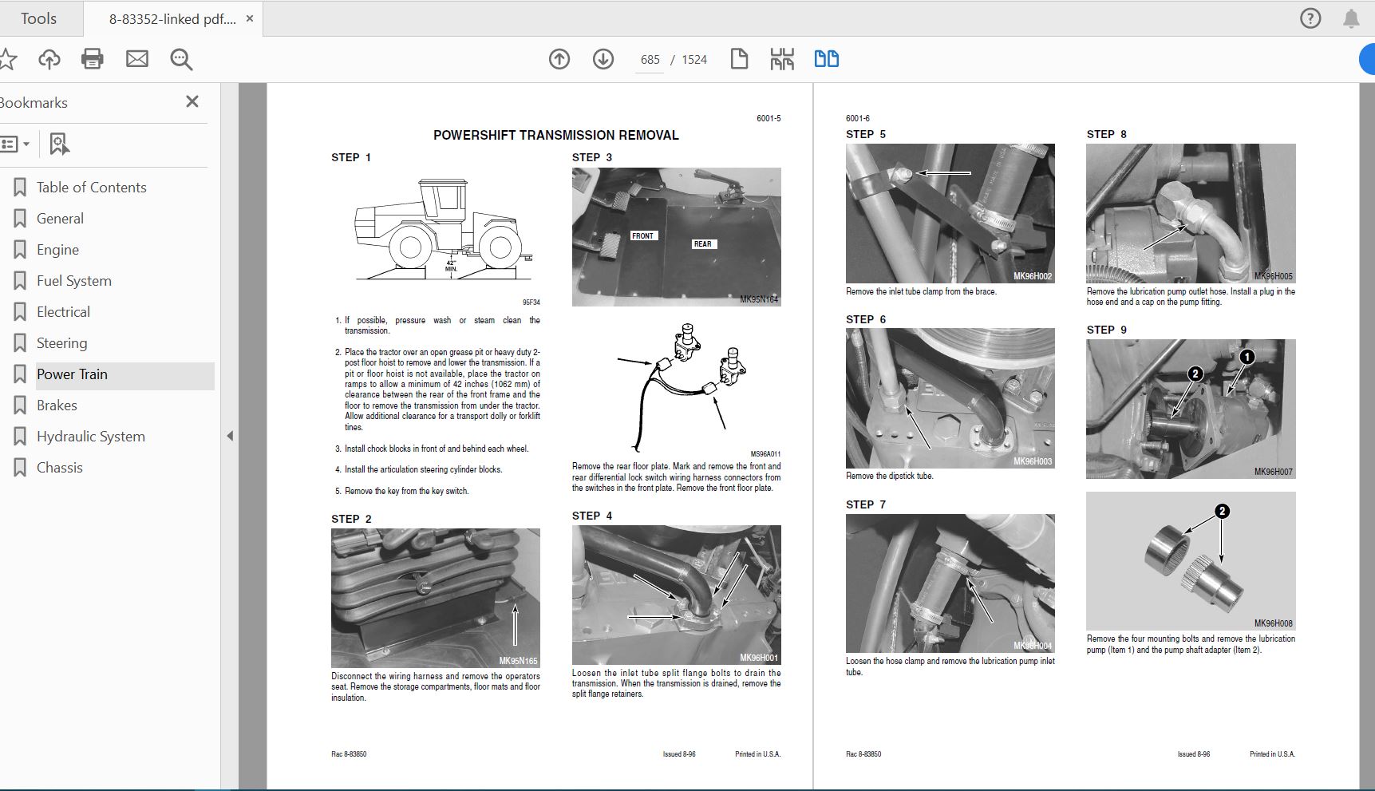
Task: Open the Fuel System bookmark
Action: point(74,281)
